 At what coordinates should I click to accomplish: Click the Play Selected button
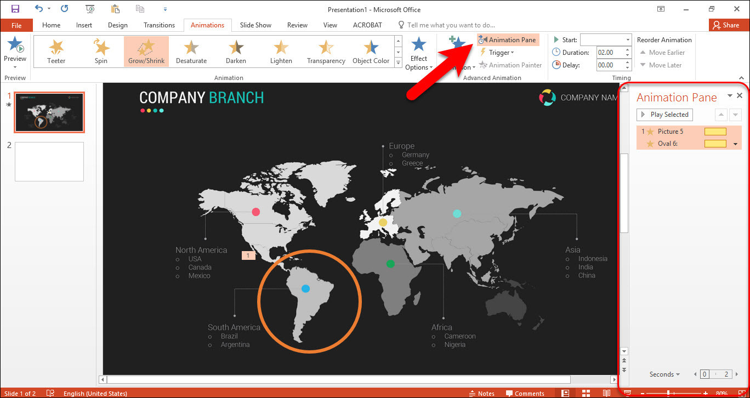664,115
